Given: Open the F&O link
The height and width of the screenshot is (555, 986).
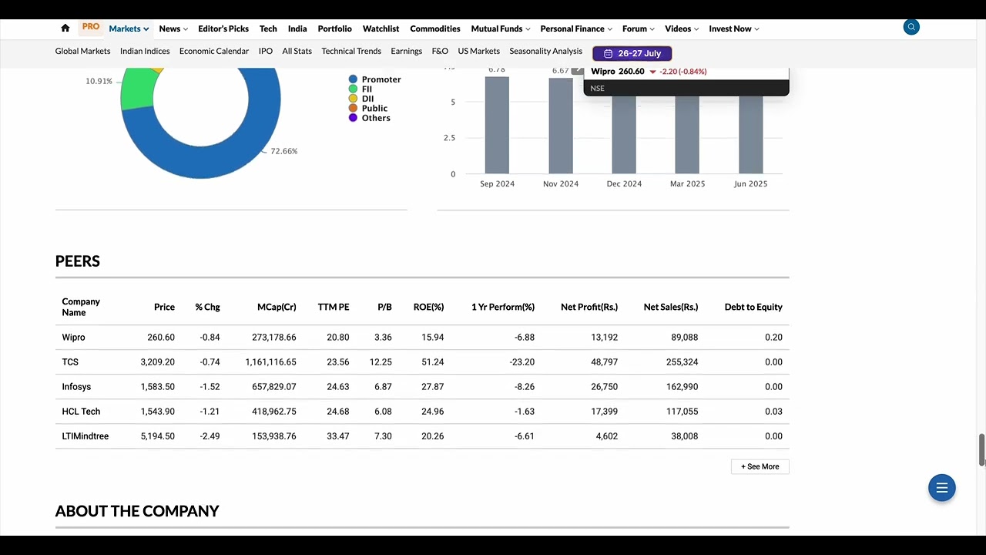Looking at the screenshot, I should [440, 51].
